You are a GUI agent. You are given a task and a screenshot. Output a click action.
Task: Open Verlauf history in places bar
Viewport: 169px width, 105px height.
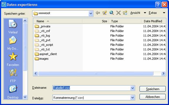tap(13, 27)
